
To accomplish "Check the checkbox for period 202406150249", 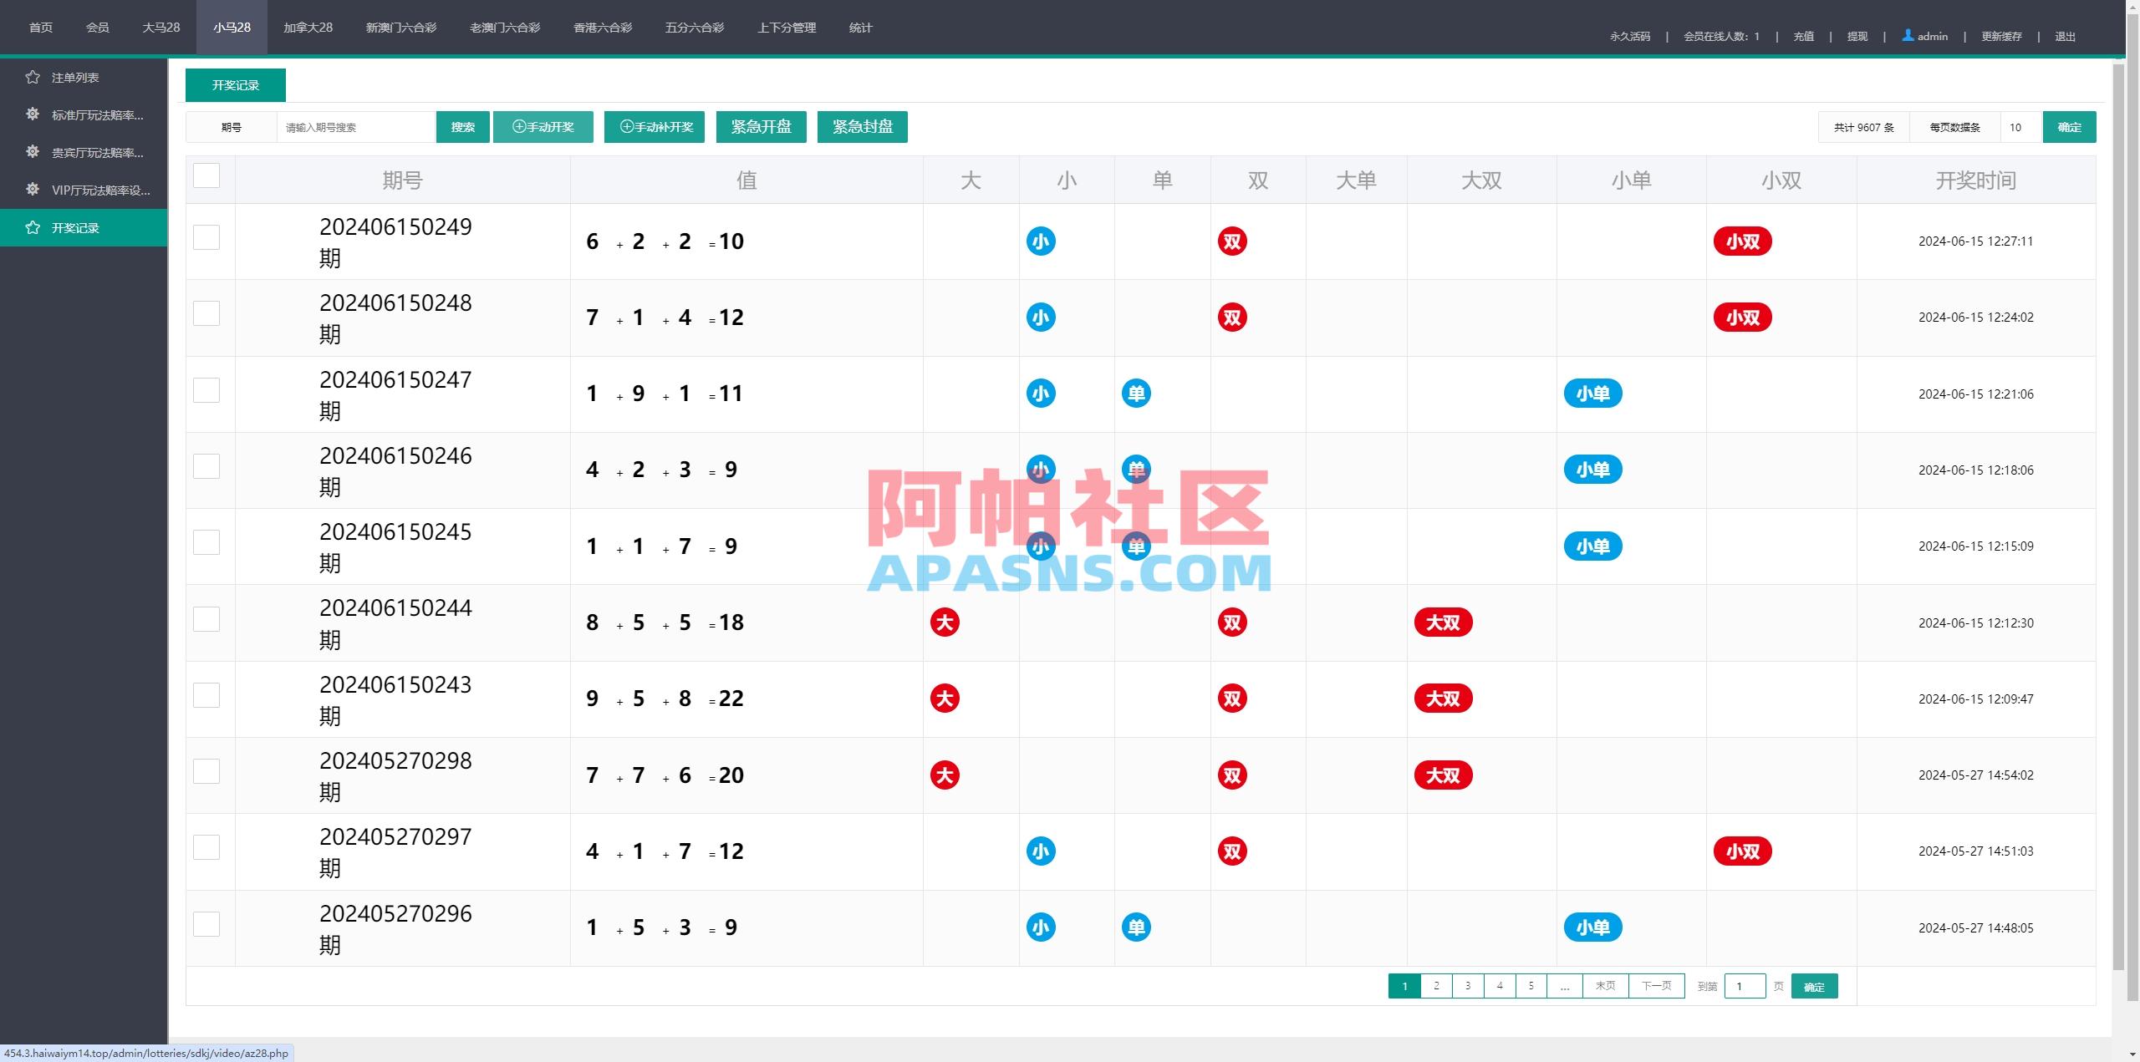I will (206, 237).
